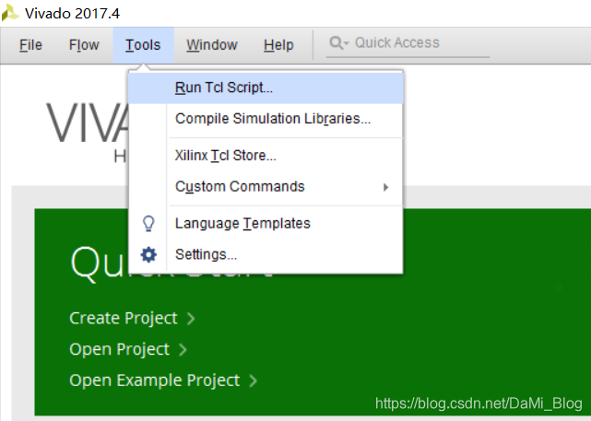Click the Quick Access search field
Image resolution: width=591 pixels, height=421 pixels.
click(x=408, y=43)
